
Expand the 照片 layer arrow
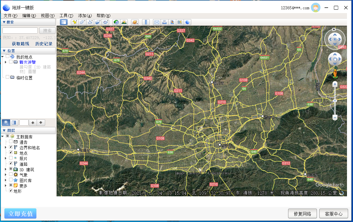coord(6,158)
